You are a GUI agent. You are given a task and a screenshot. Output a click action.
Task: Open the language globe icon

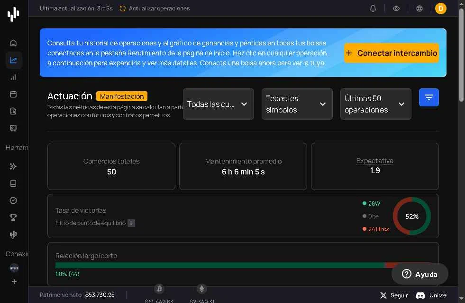(x=419, y=9)
